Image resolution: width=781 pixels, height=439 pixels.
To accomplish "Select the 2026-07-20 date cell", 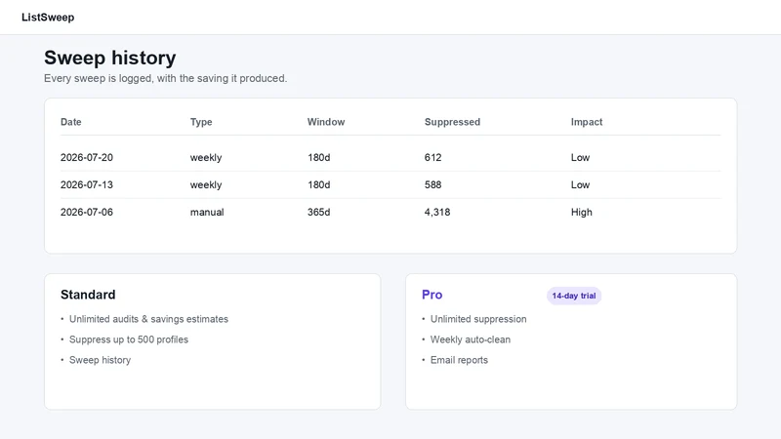I will coord(87,157).
